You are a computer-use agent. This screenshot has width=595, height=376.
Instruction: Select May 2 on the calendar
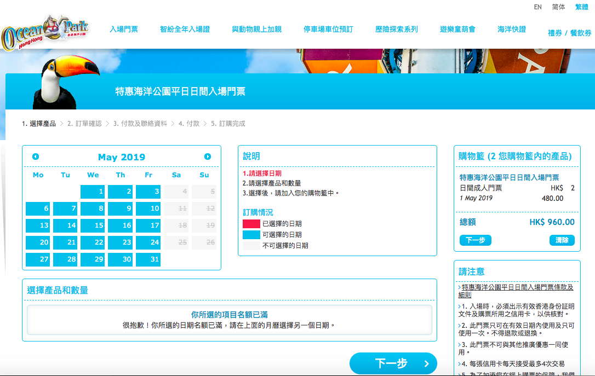pyautogui.click(x=121, y=192)
